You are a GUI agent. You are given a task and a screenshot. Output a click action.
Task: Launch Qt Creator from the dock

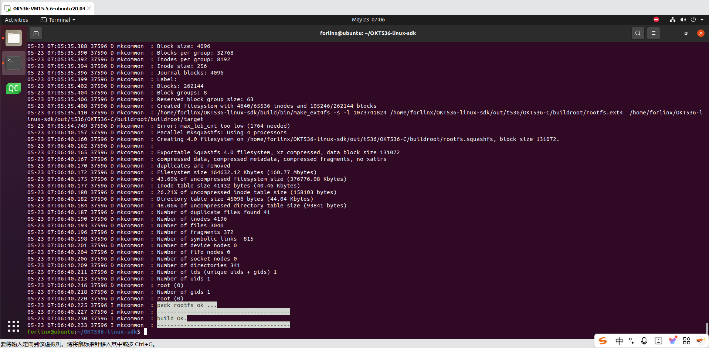pyautogui.click(x=14, y=88)
